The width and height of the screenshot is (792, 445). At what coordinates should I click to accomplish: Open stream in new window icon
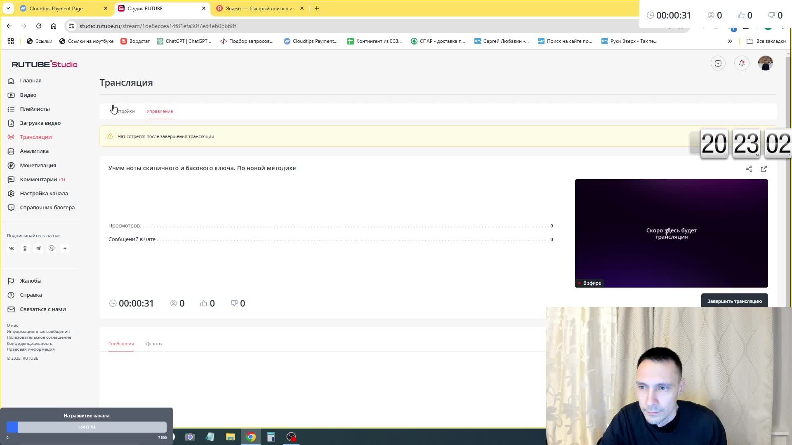(764, 169)
